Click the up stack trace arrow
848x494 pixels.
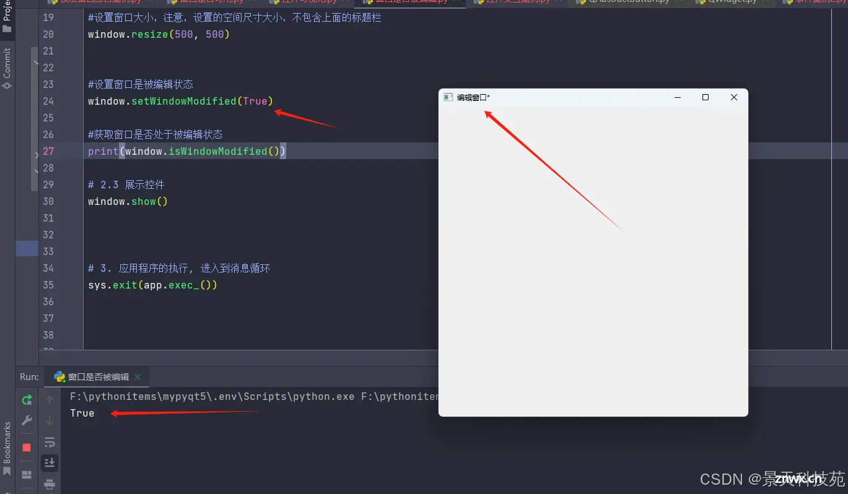pos(50,400)
